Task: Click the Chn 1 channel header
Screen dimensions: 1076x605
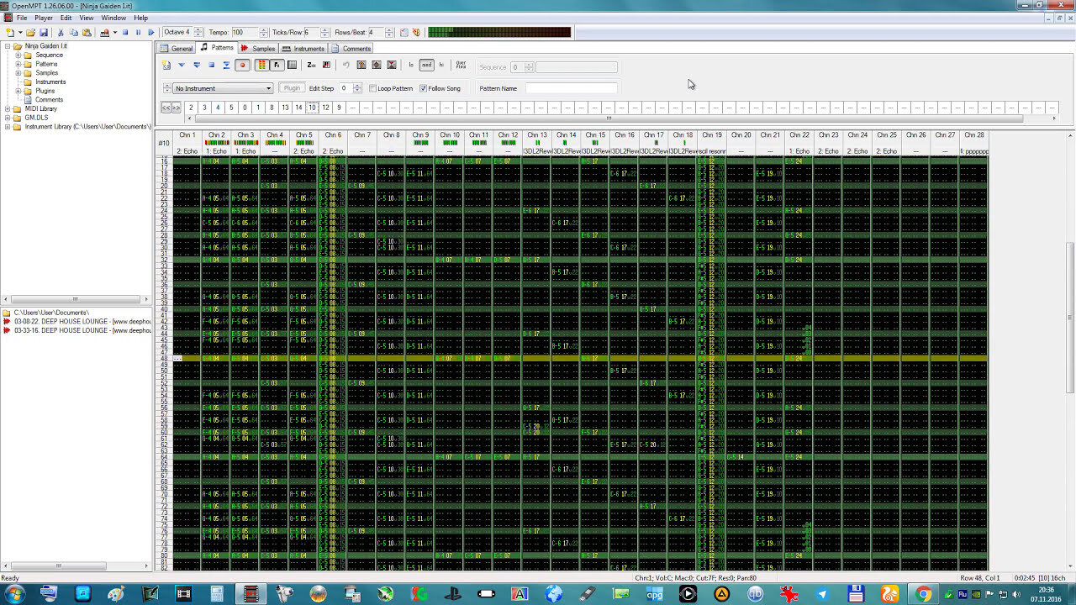Action: pyautogui.click(x=187, y=134)
